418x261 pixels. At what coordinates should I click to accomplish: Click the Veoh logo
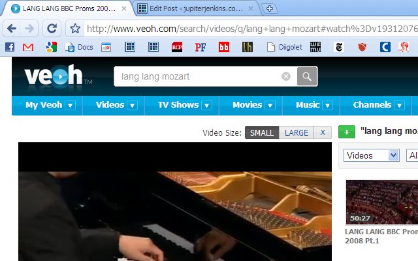coord(54,76)
